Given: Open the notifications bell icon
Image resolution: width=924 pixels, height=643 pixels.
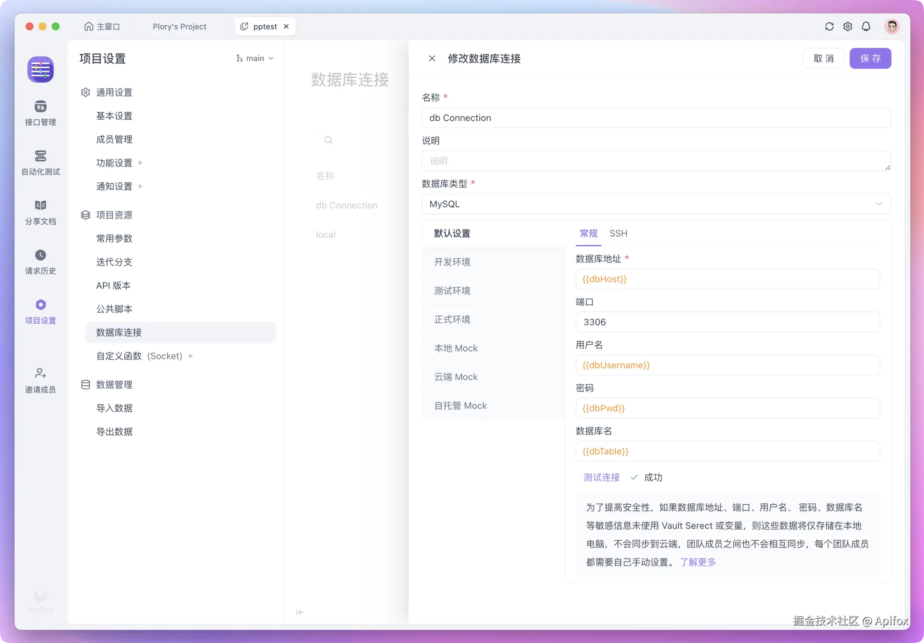Looking at the screenshot, I should click(865, 26).
